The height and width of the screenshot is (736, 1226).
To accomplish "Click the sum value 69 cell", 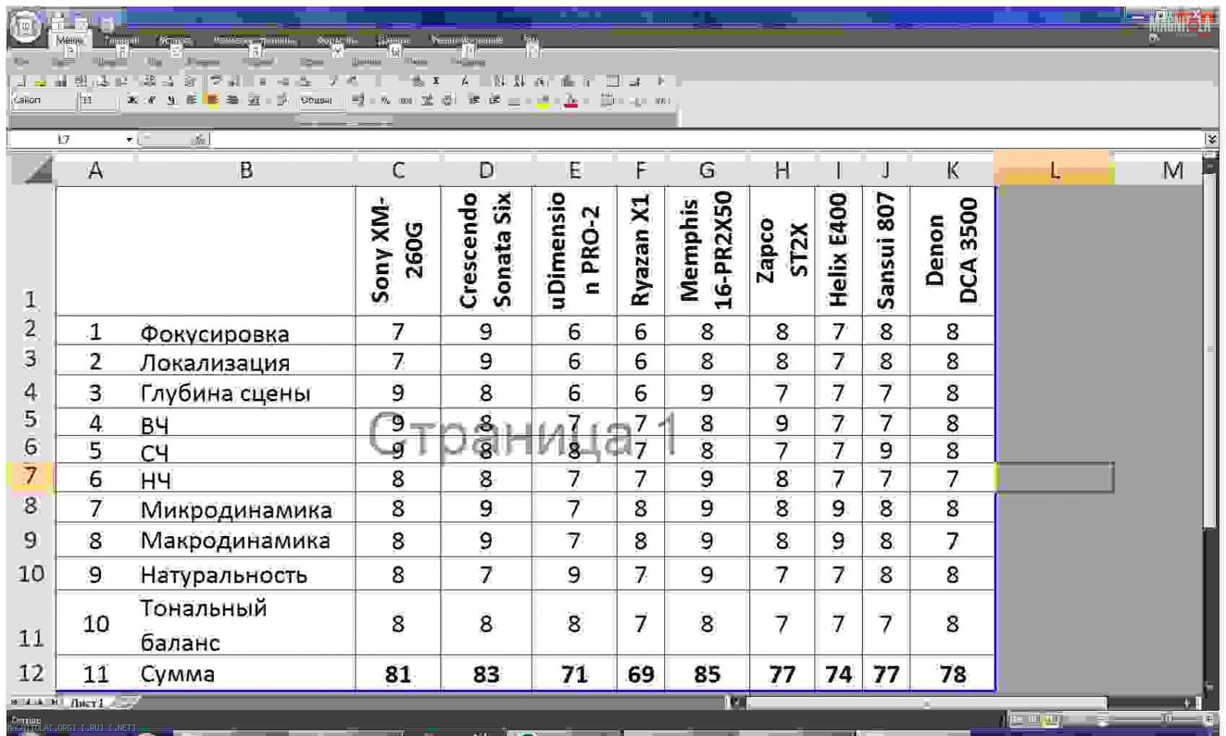I will (641, 674).
